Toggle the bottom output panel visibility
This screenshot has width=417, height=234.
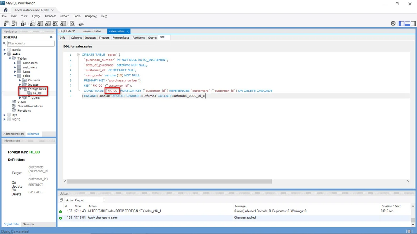pyautogui.click(x=407, y=23)
